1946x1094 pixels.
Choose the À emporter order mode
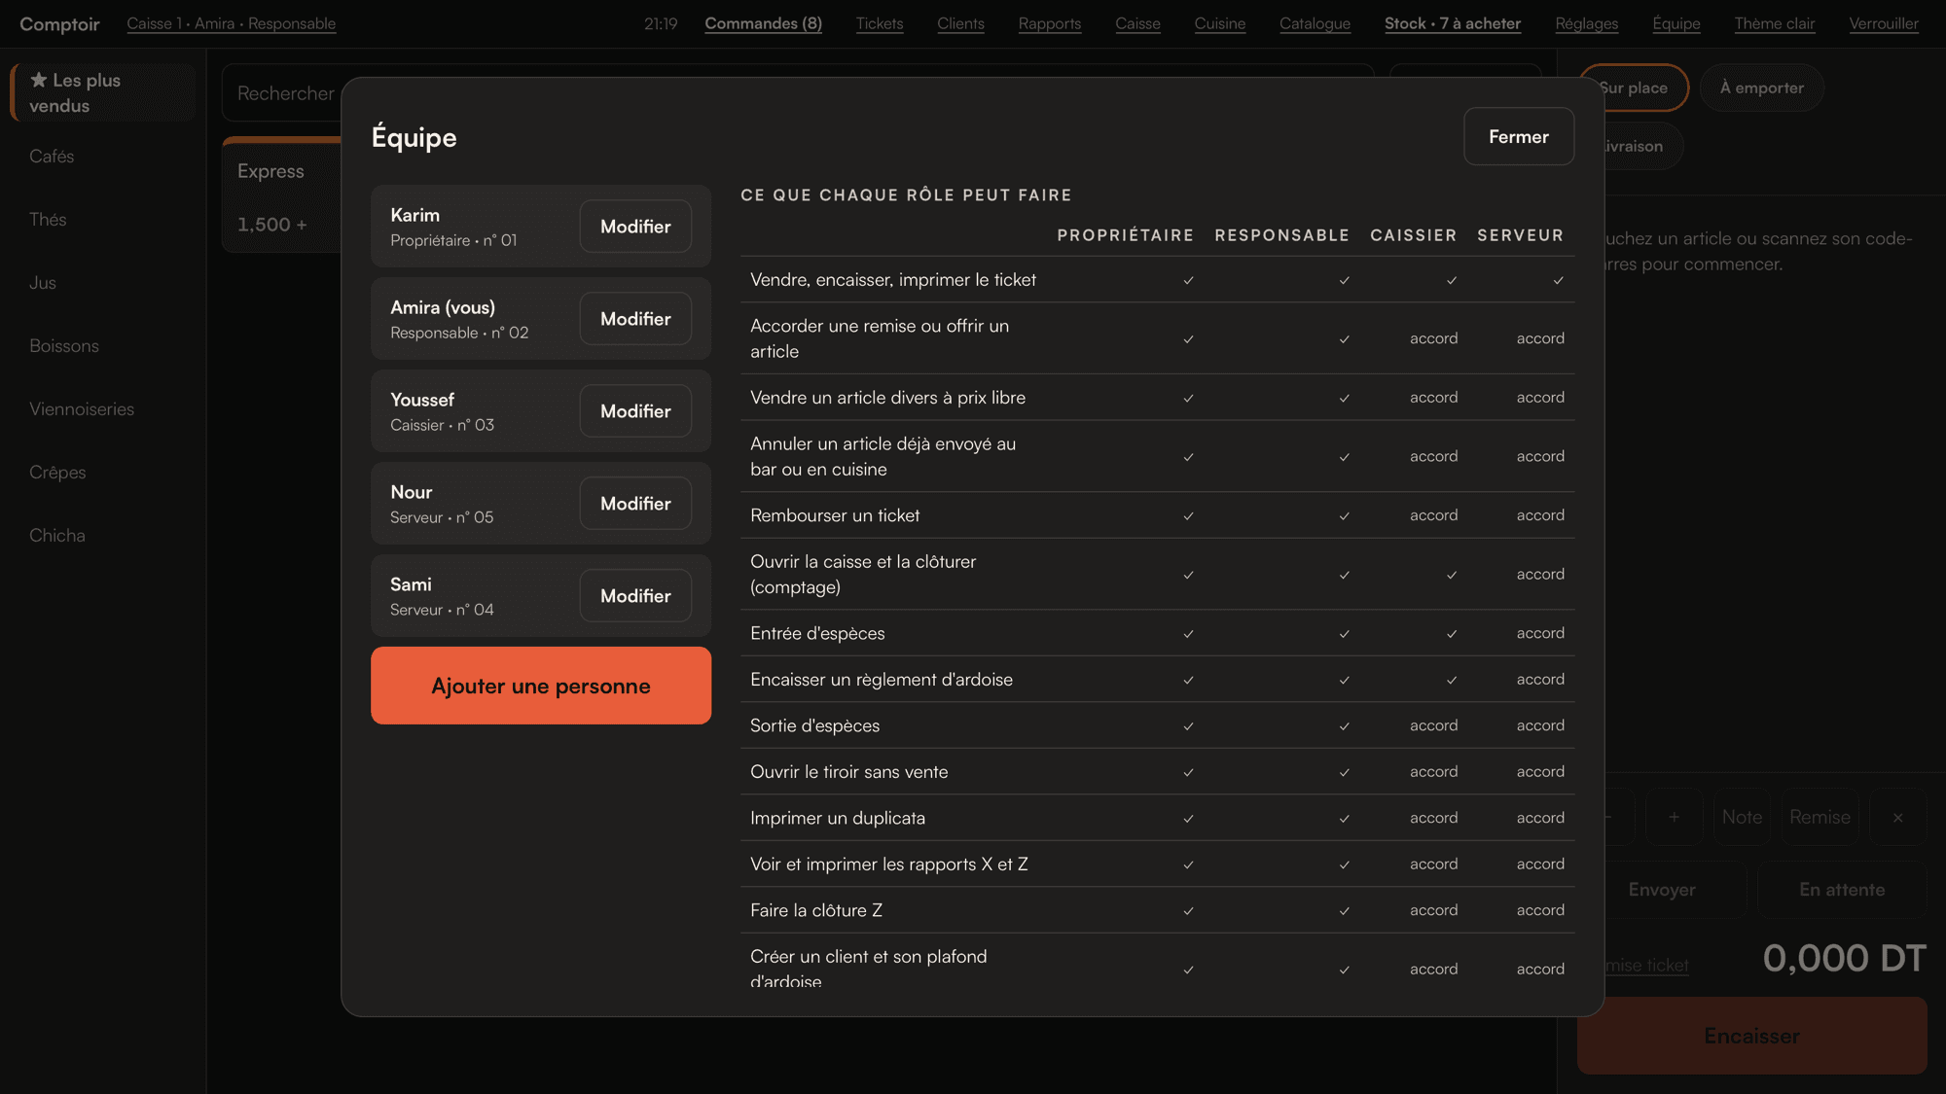pos(1761,88)
